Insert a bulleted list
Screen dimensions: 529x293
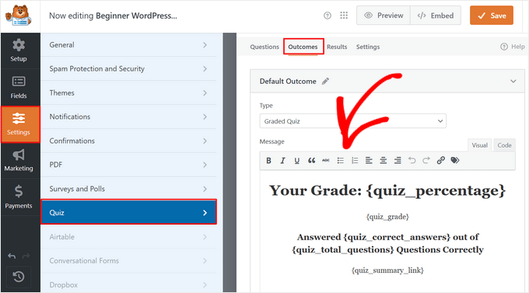pyautogui.click(x=341, y=161)
